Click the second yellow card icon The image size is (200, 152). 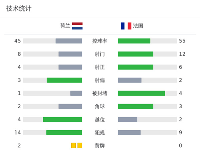coord(80,146)
